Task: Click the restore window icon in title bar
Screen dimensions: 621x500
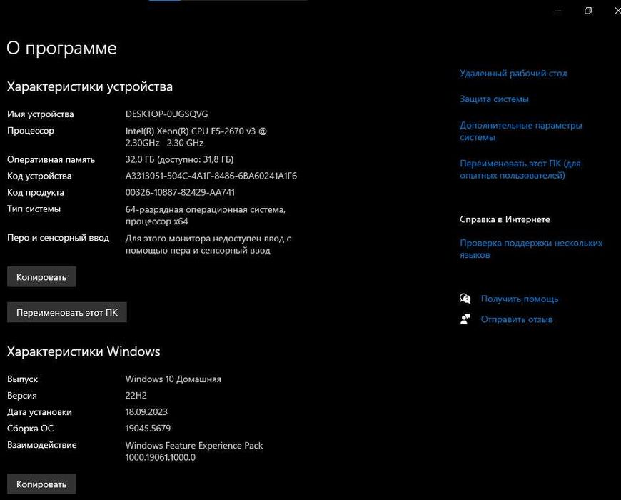Action: click(x=588, y=11)
